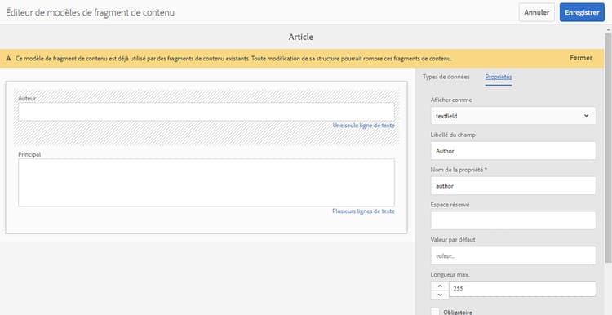This screenshot has height=315, width=612.
Task: Select the Auteur field in the model
Action: 206,112
